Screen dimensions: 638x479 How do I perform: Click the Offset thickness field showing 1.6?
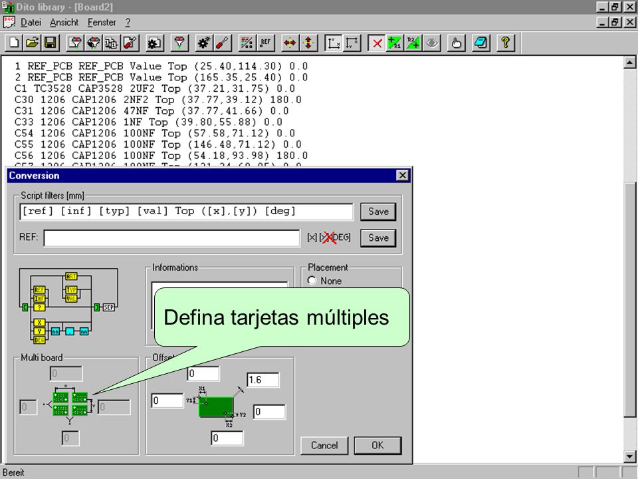click(263, 380)
